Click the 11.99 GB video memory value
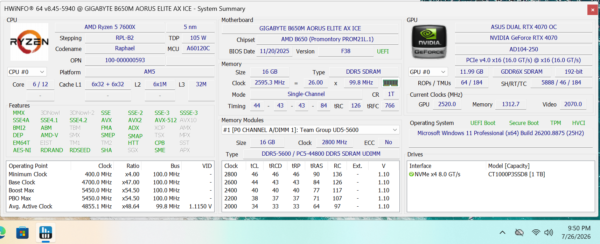 point(472,72)
